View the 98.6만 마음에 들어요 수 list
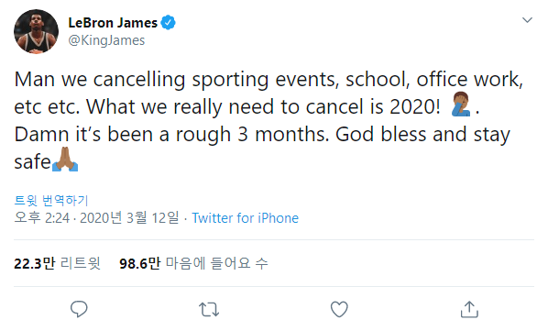Screen dimensions: 548x331 click(193, 263)
